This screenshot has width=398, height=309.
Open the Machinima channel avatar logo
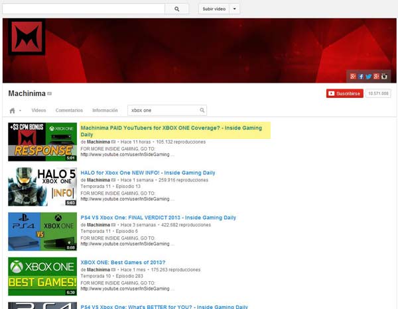[27, 37]
